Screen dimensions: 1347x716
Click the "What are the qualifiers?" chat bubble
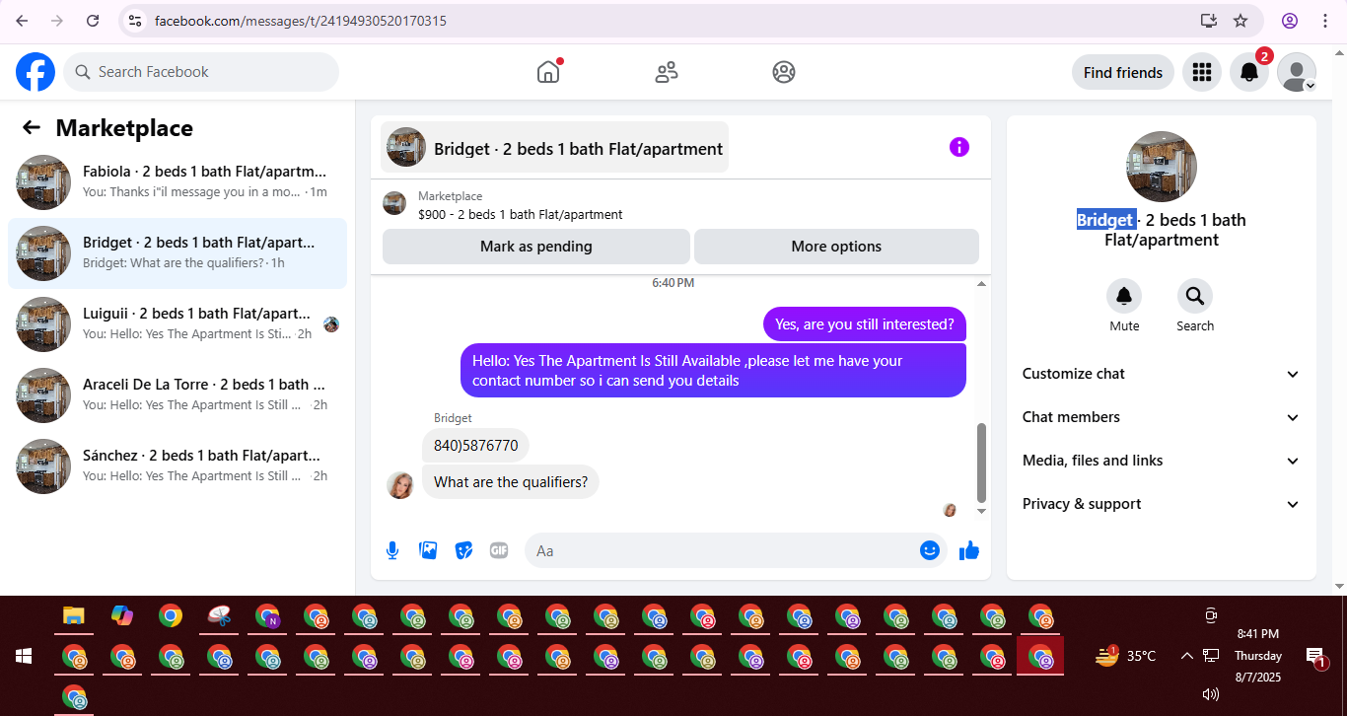point(511,482)
